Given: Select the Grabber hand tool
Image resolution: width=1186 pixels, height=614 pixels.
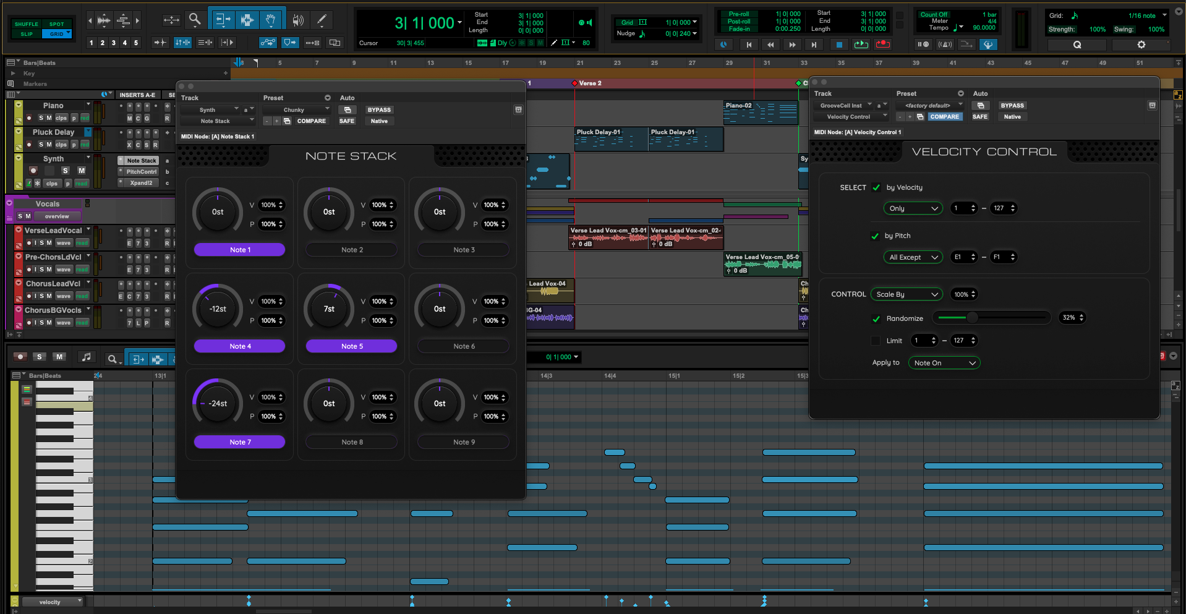Looking at the screenshot, I should [271, 20].
